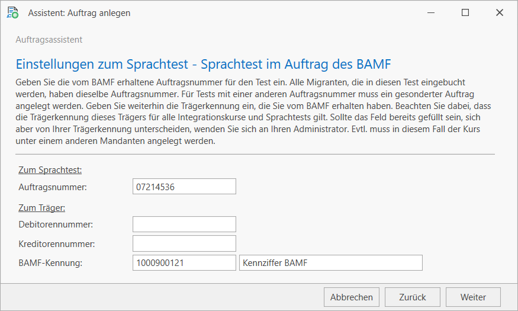Select the Kreditorennummer text box
The width and height of the screenshot is (518, 311).
click(184, 243)
